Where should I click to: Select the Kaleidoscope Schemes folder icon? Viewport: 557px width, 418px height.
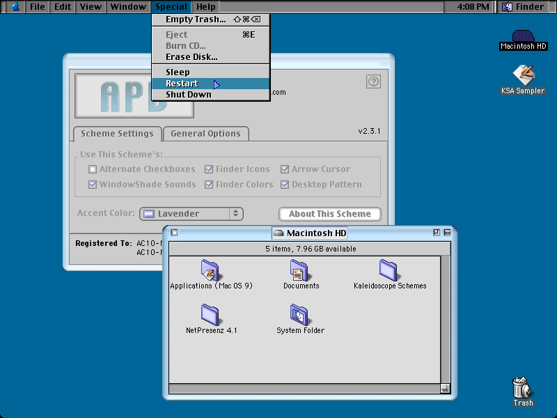(x=389, y=270)
